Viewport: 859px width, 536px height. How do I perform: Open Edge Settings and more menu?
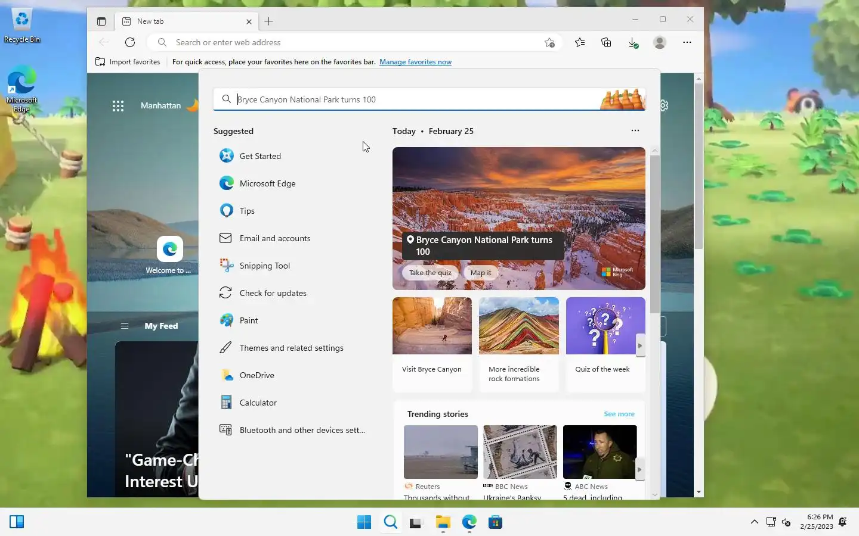click(x=687, y=42)
